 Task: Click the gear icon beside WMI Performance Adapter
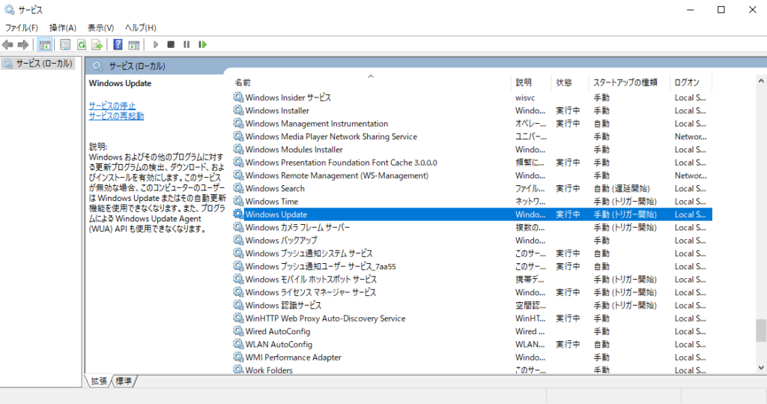click(x=238, y=357)
